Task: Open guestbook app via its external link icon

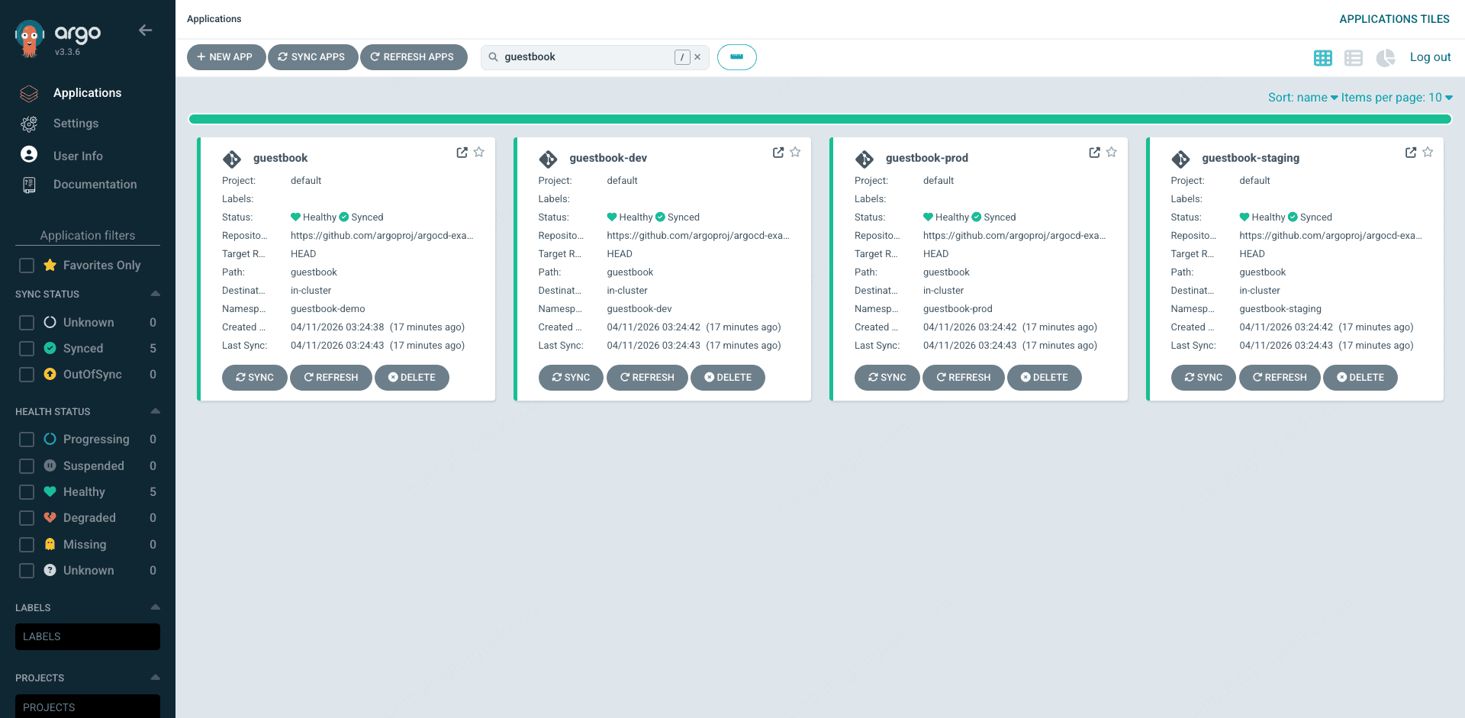Action: point(462,152)
